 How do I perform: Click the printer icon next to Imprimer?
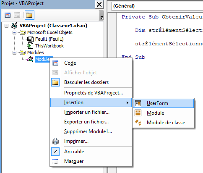click(55, 141)
